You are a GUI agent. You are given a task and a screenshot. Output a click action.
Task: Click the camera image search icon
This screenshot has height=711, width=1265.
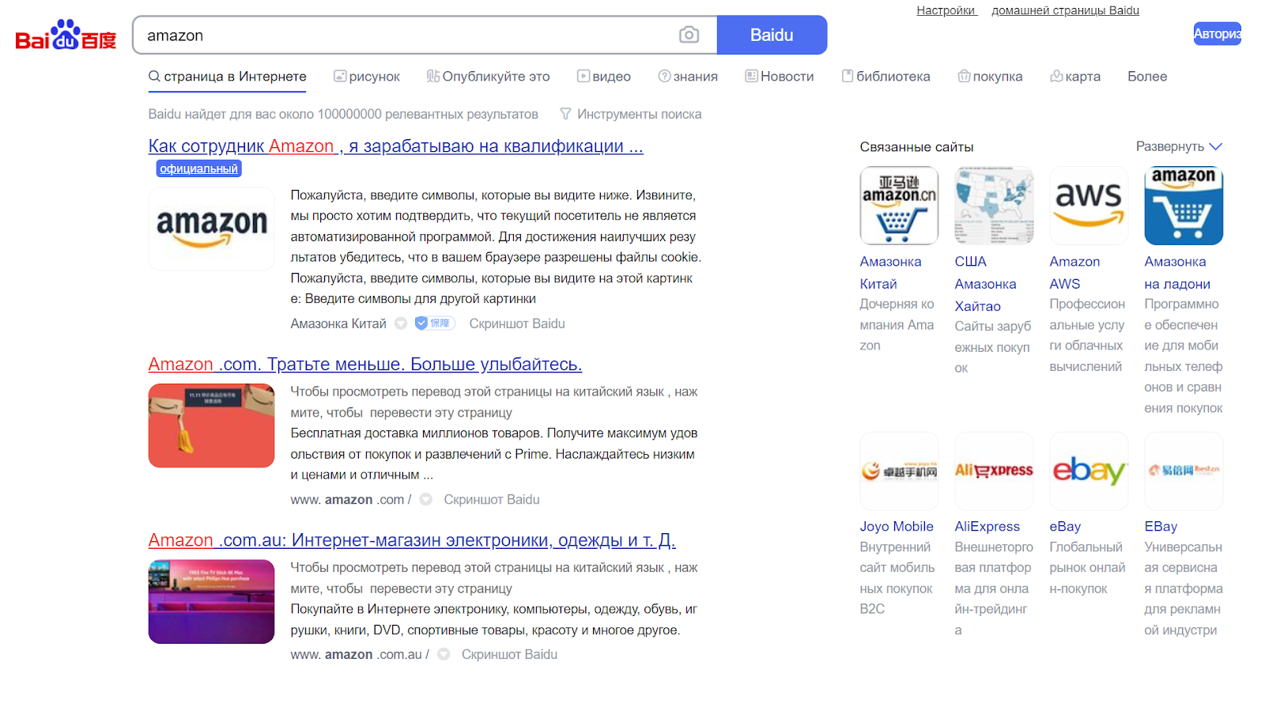689,35
